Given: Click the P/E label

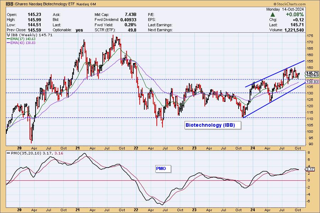Looking at the screenshot, I should 151,15.
